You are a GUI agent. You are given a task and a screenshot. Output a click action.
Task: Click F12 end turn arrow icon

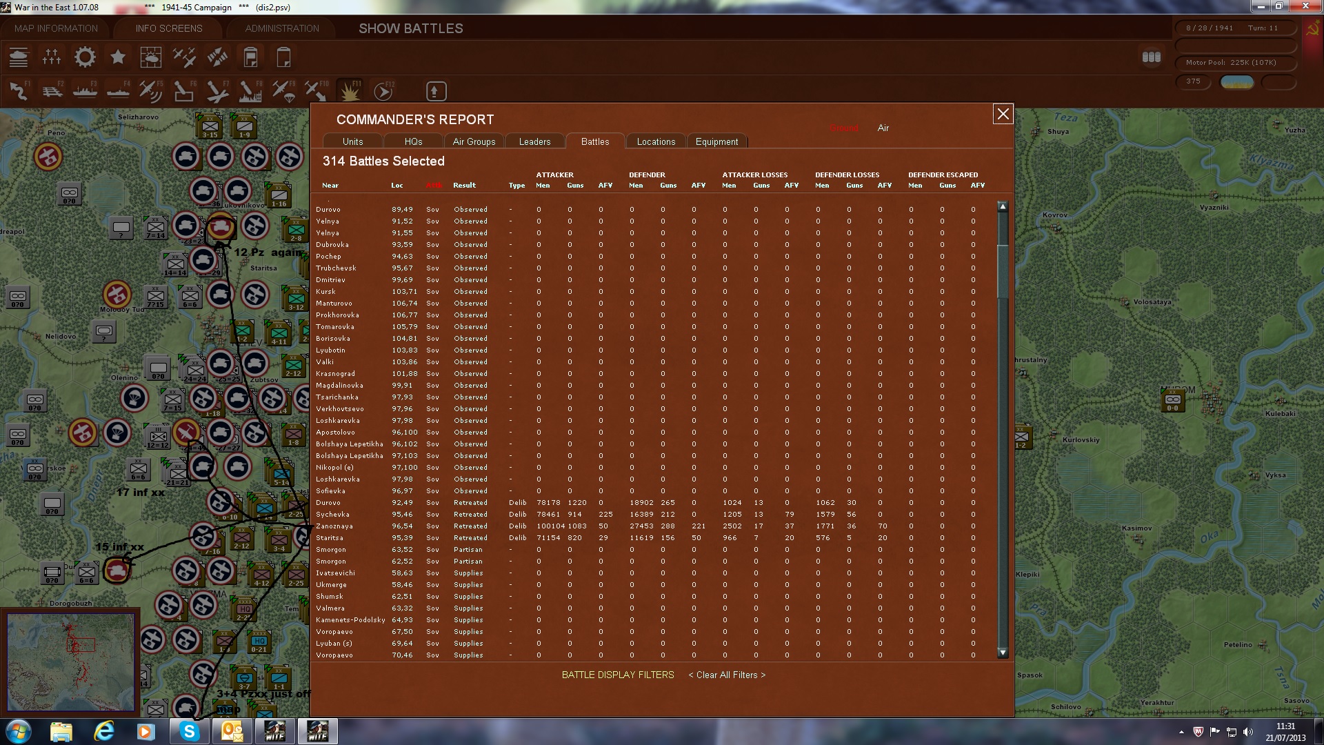coord(383,91)
